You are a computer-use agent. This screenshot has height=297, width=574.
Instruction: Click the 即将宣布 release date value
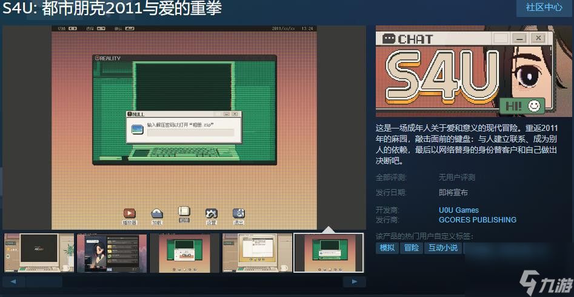tap(453, 193)
